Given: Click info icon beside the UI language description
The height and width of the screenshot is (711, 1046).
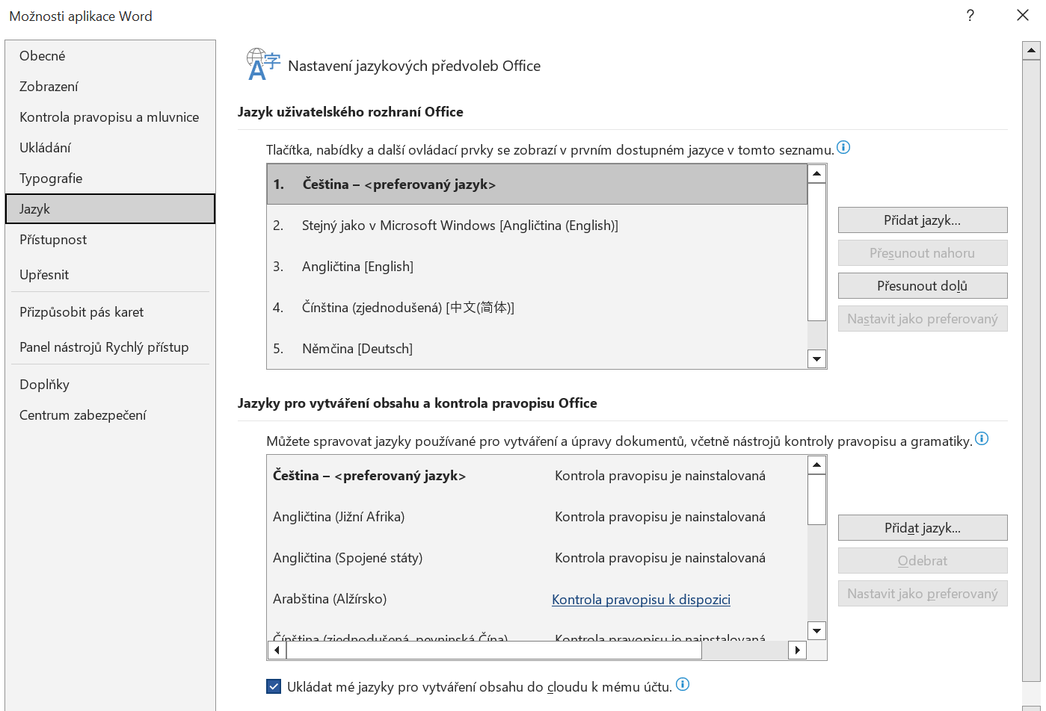Looking at the screenshot, I should 843,148.
